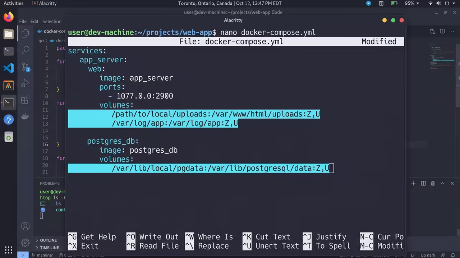
Task: Click the Wi-Fi icon in system tray
Action: [431, 3]
